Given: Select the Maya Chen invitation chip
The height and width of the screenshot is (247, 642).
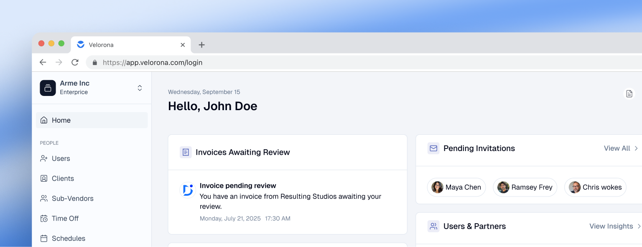Looking at the screenshot, I should tap(456, 187).
